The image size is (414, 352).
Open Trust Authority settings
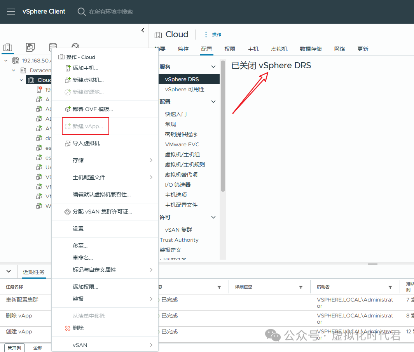click(179, 240)
